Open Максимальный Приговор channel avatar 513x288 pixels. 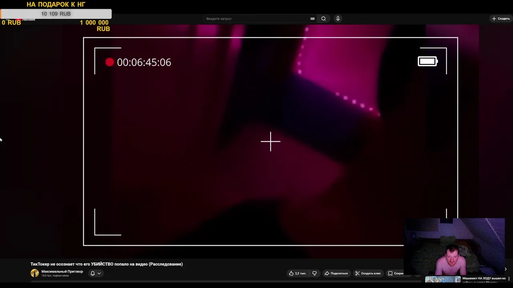[x=35, y=273]
